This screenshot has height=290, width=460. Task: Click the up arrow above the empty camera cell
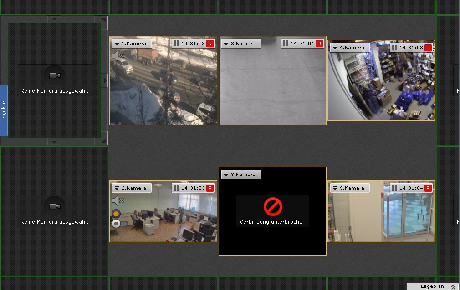pos(54,20)
